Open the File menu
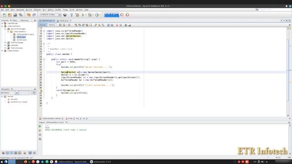The image size is (292, 164). click(x=2, y=10)
